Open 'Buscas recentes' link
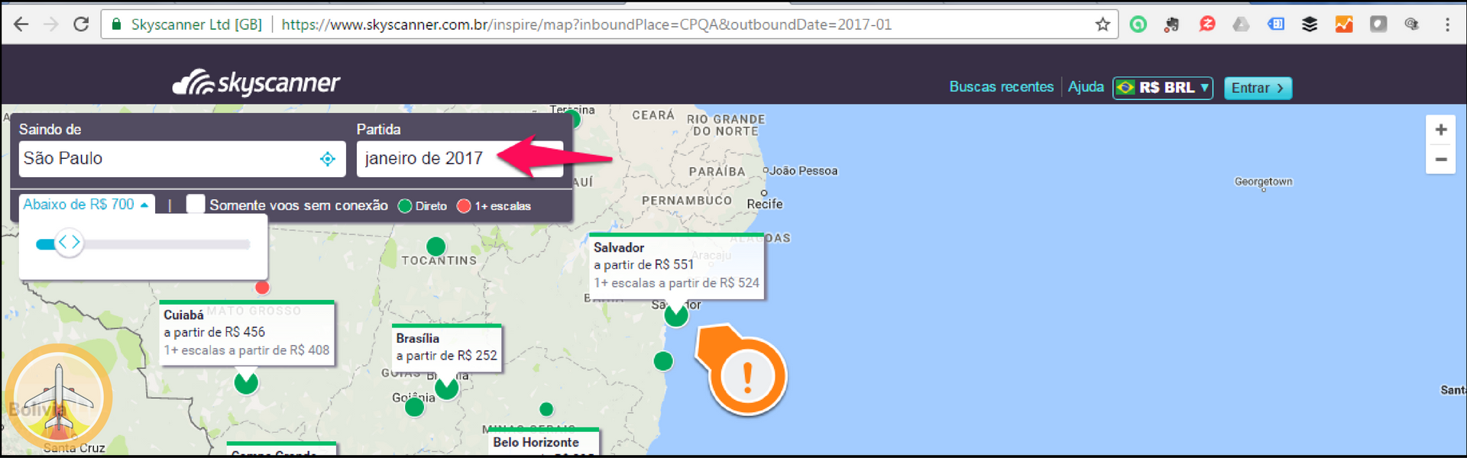 [x=1001, y=87]
